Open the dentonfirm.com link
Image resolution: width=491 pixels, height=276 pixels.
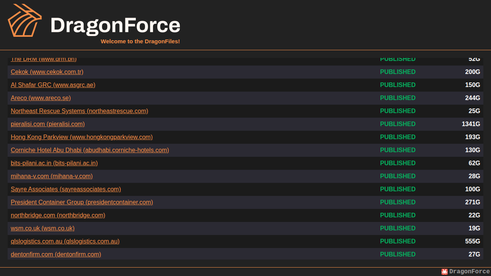pyautogui.click(x=56, y=255)
